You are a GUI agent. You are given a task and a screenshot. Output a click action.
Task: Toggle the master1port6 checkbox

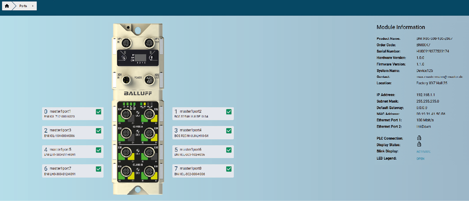tap(229, 150)
